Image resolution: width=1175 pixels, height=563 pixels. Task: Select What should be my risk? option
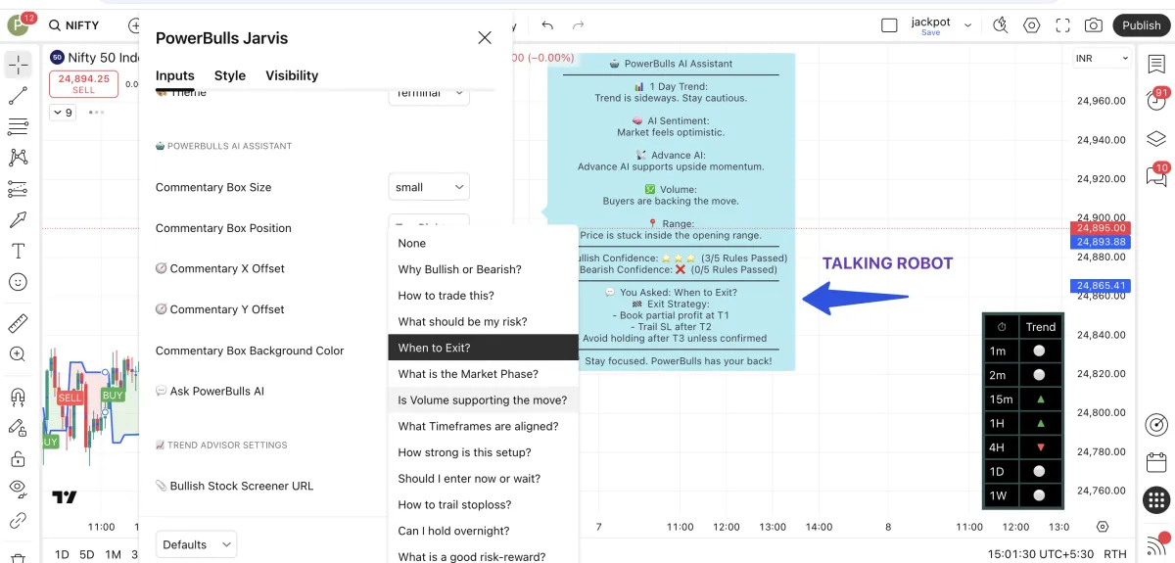(483, 321)
